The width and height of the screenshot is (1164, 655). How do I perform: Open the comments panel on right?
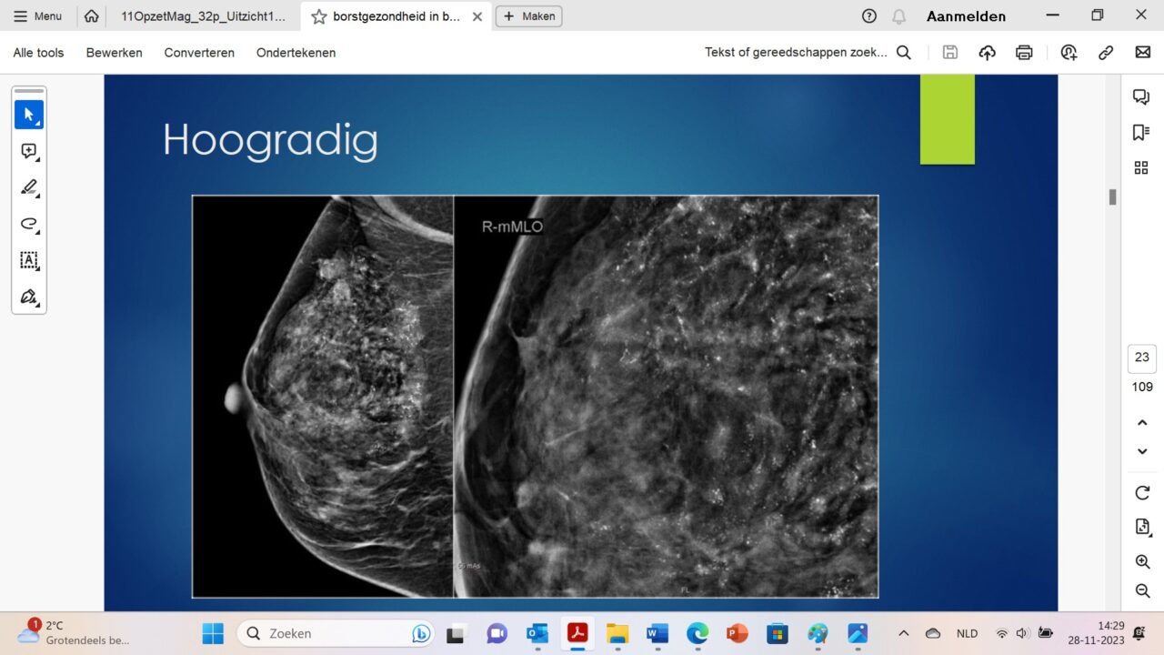tap(1141, 97)
